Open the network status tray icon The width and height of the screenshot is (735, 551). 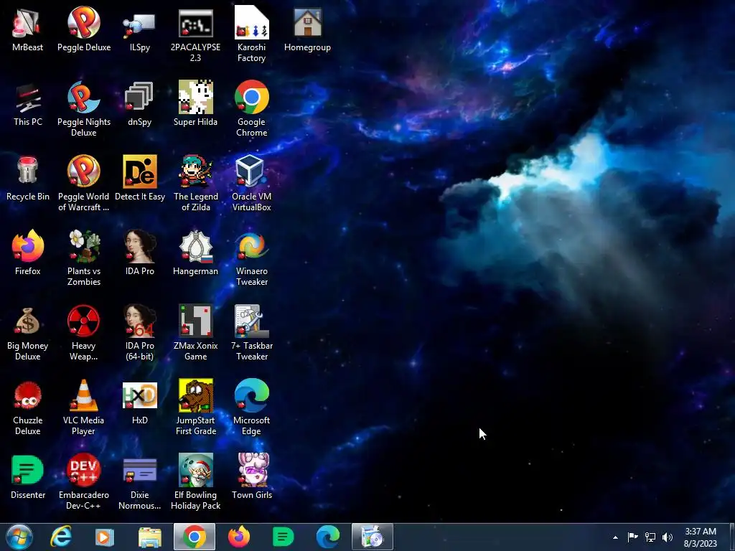650,537
